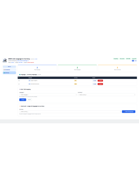Open Quick add currency dropdown

click(70, 112)
